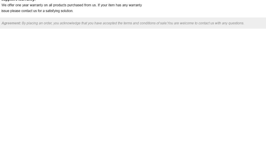The width and height of the screenshot is (266, 143).
Task: Select the phrase 'one year warranty'
Action: click(x=29, y=5)
